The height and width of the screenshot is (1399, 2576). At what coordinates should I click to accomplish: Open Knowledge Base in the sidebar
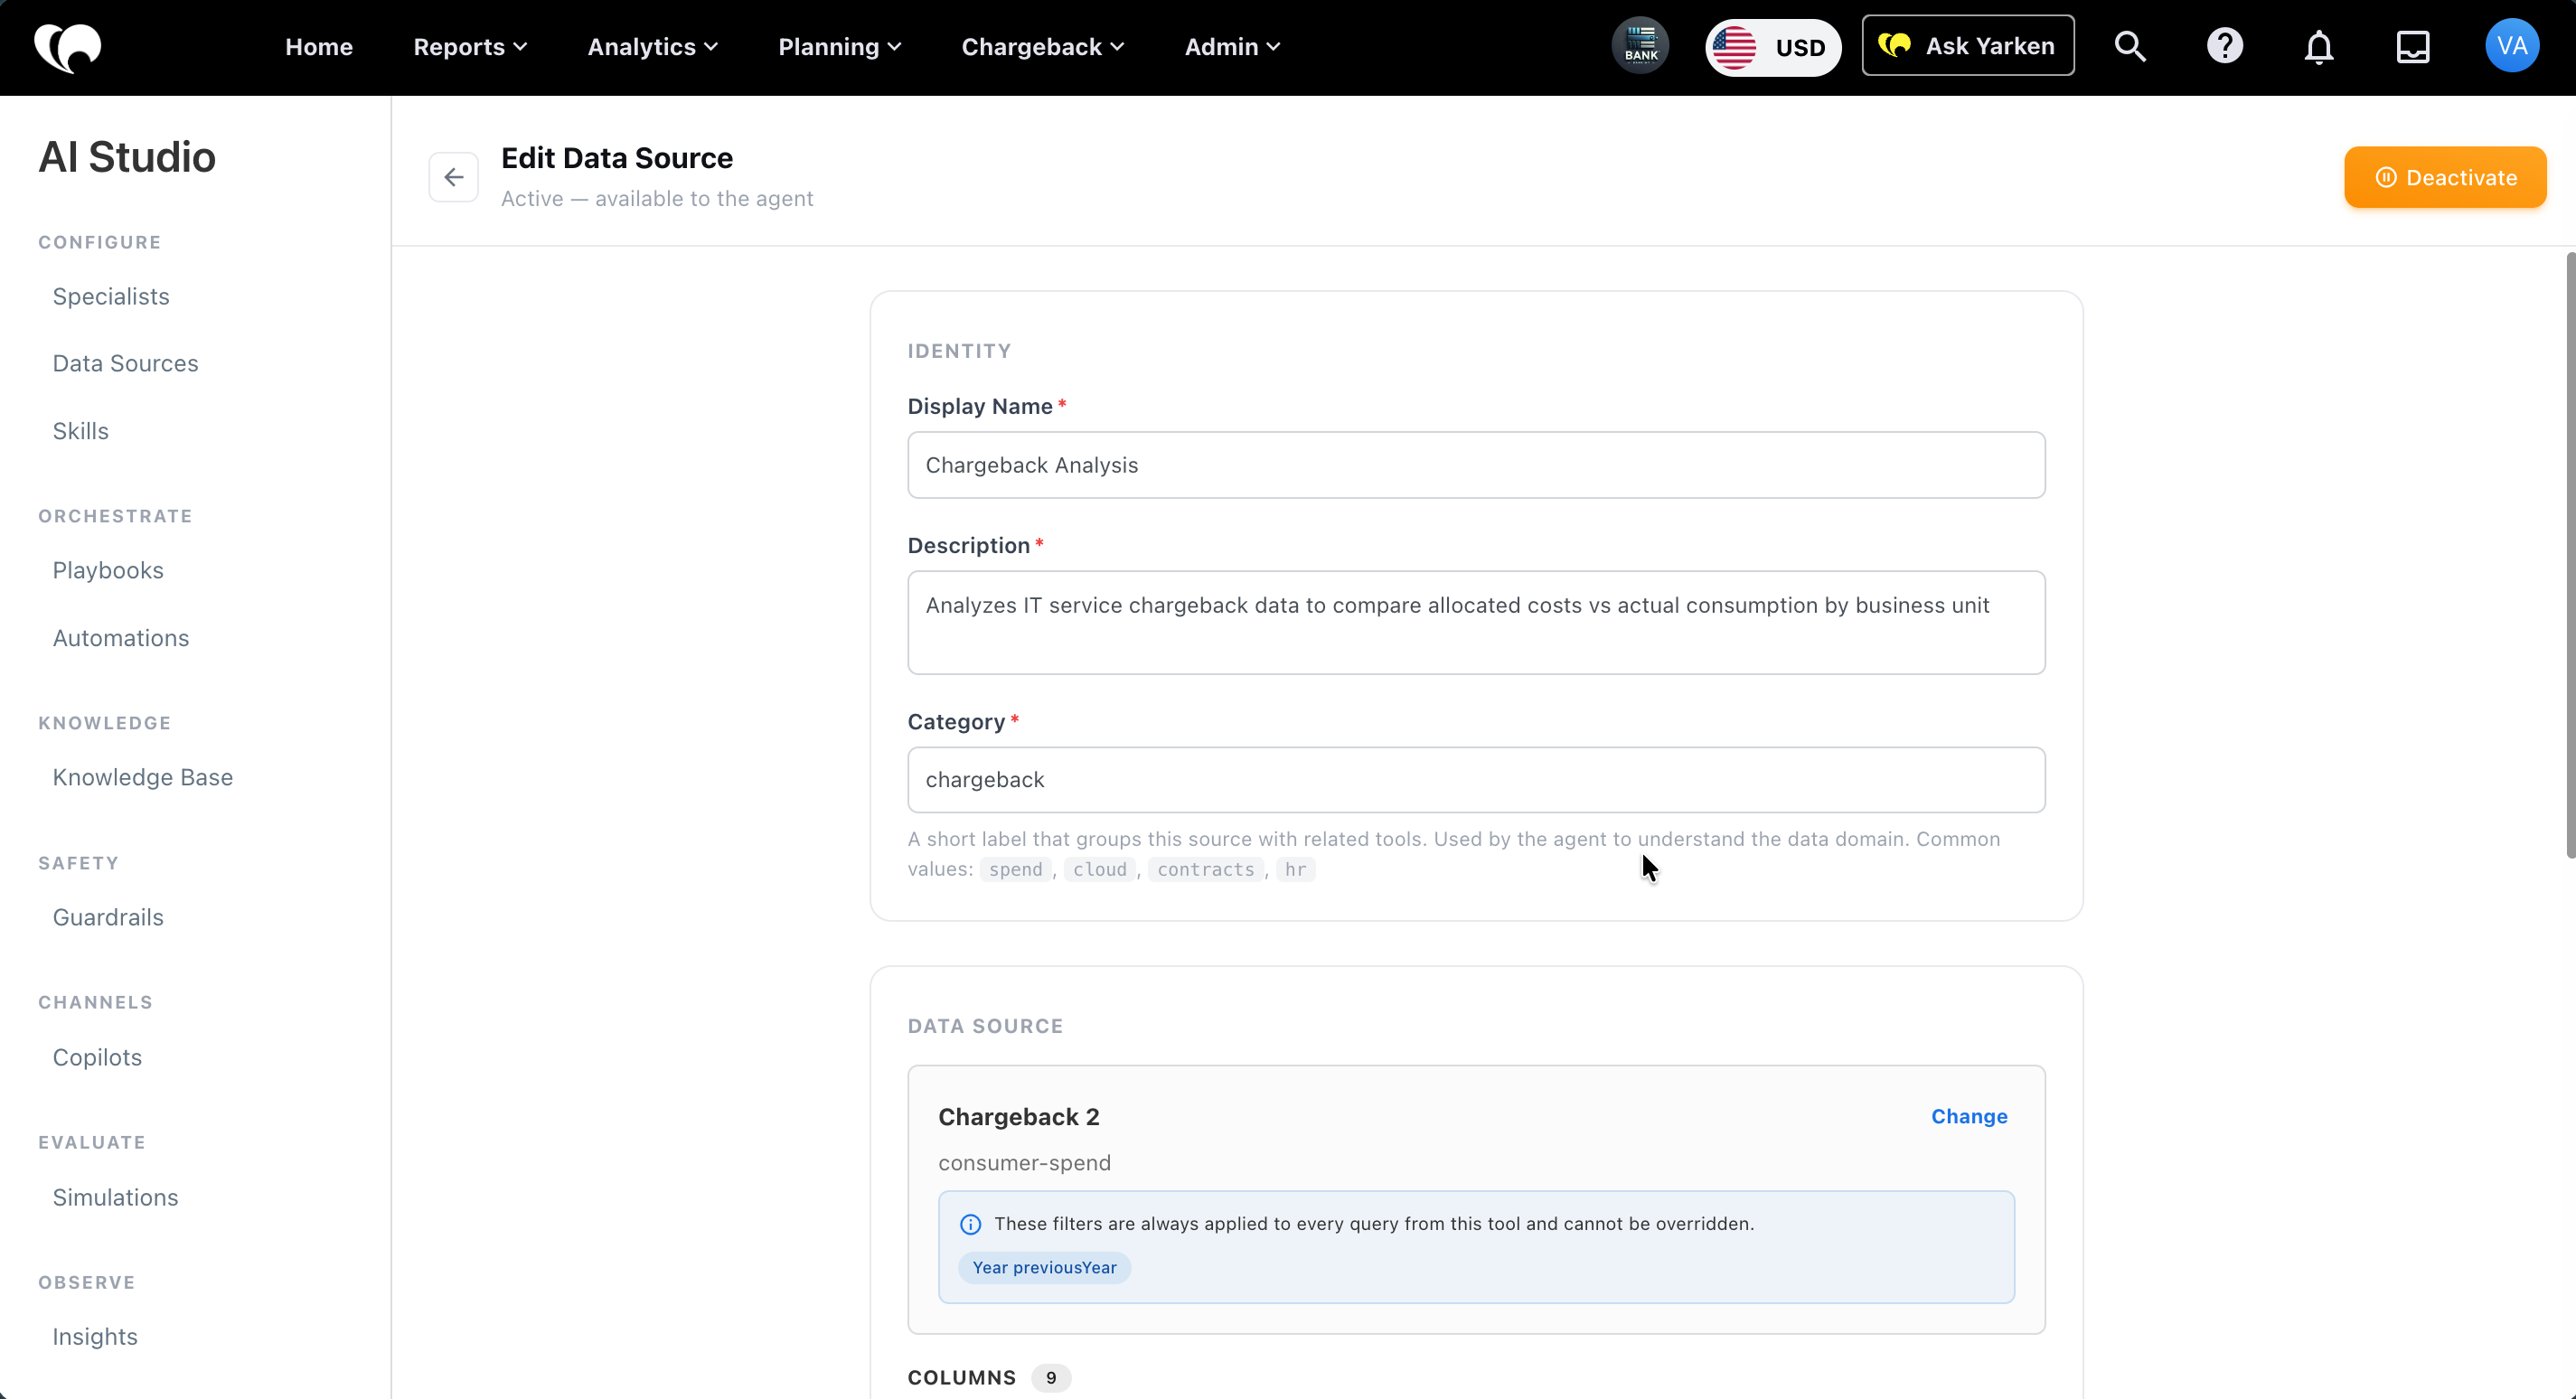[142, 778]
